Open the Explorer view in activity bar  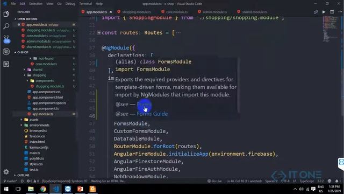(x=6, y=14)
